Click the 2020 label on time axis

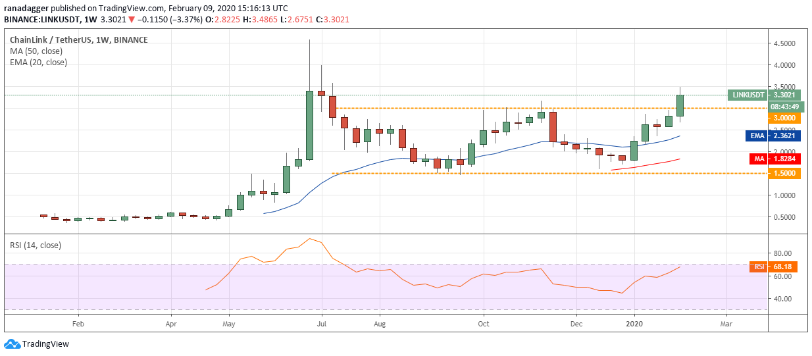(634, 324)
